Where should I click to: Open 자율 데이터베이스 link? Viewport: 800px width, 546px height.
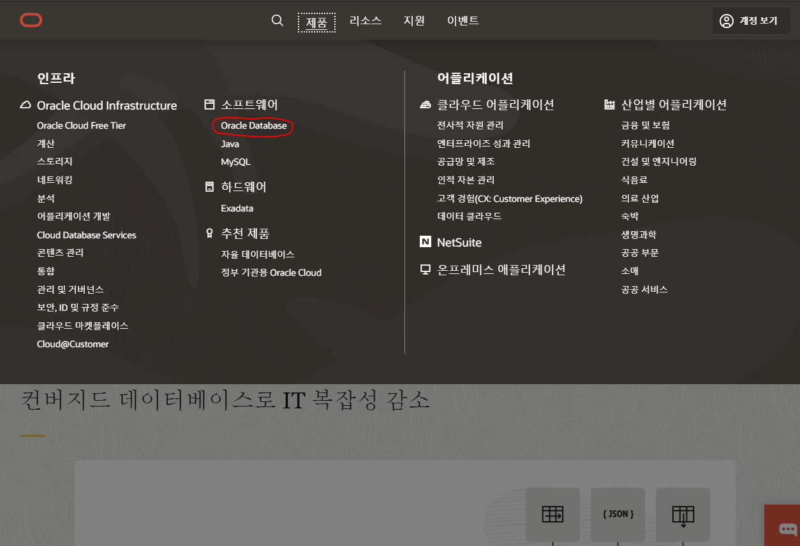point(258,254)
